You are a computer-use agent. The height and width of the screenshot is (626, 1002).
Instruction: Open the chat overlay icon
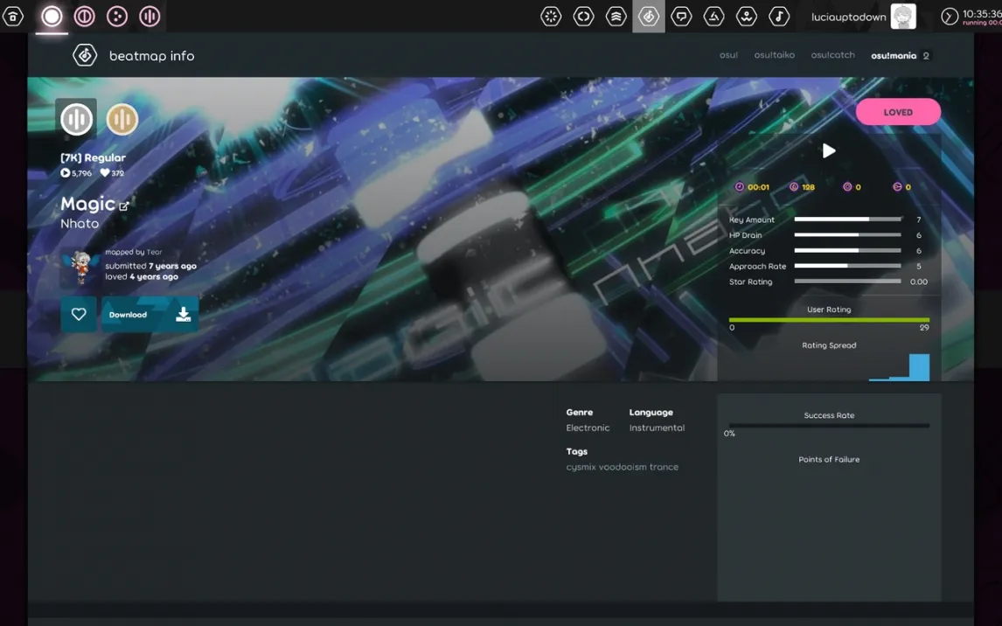pos(681,16)
